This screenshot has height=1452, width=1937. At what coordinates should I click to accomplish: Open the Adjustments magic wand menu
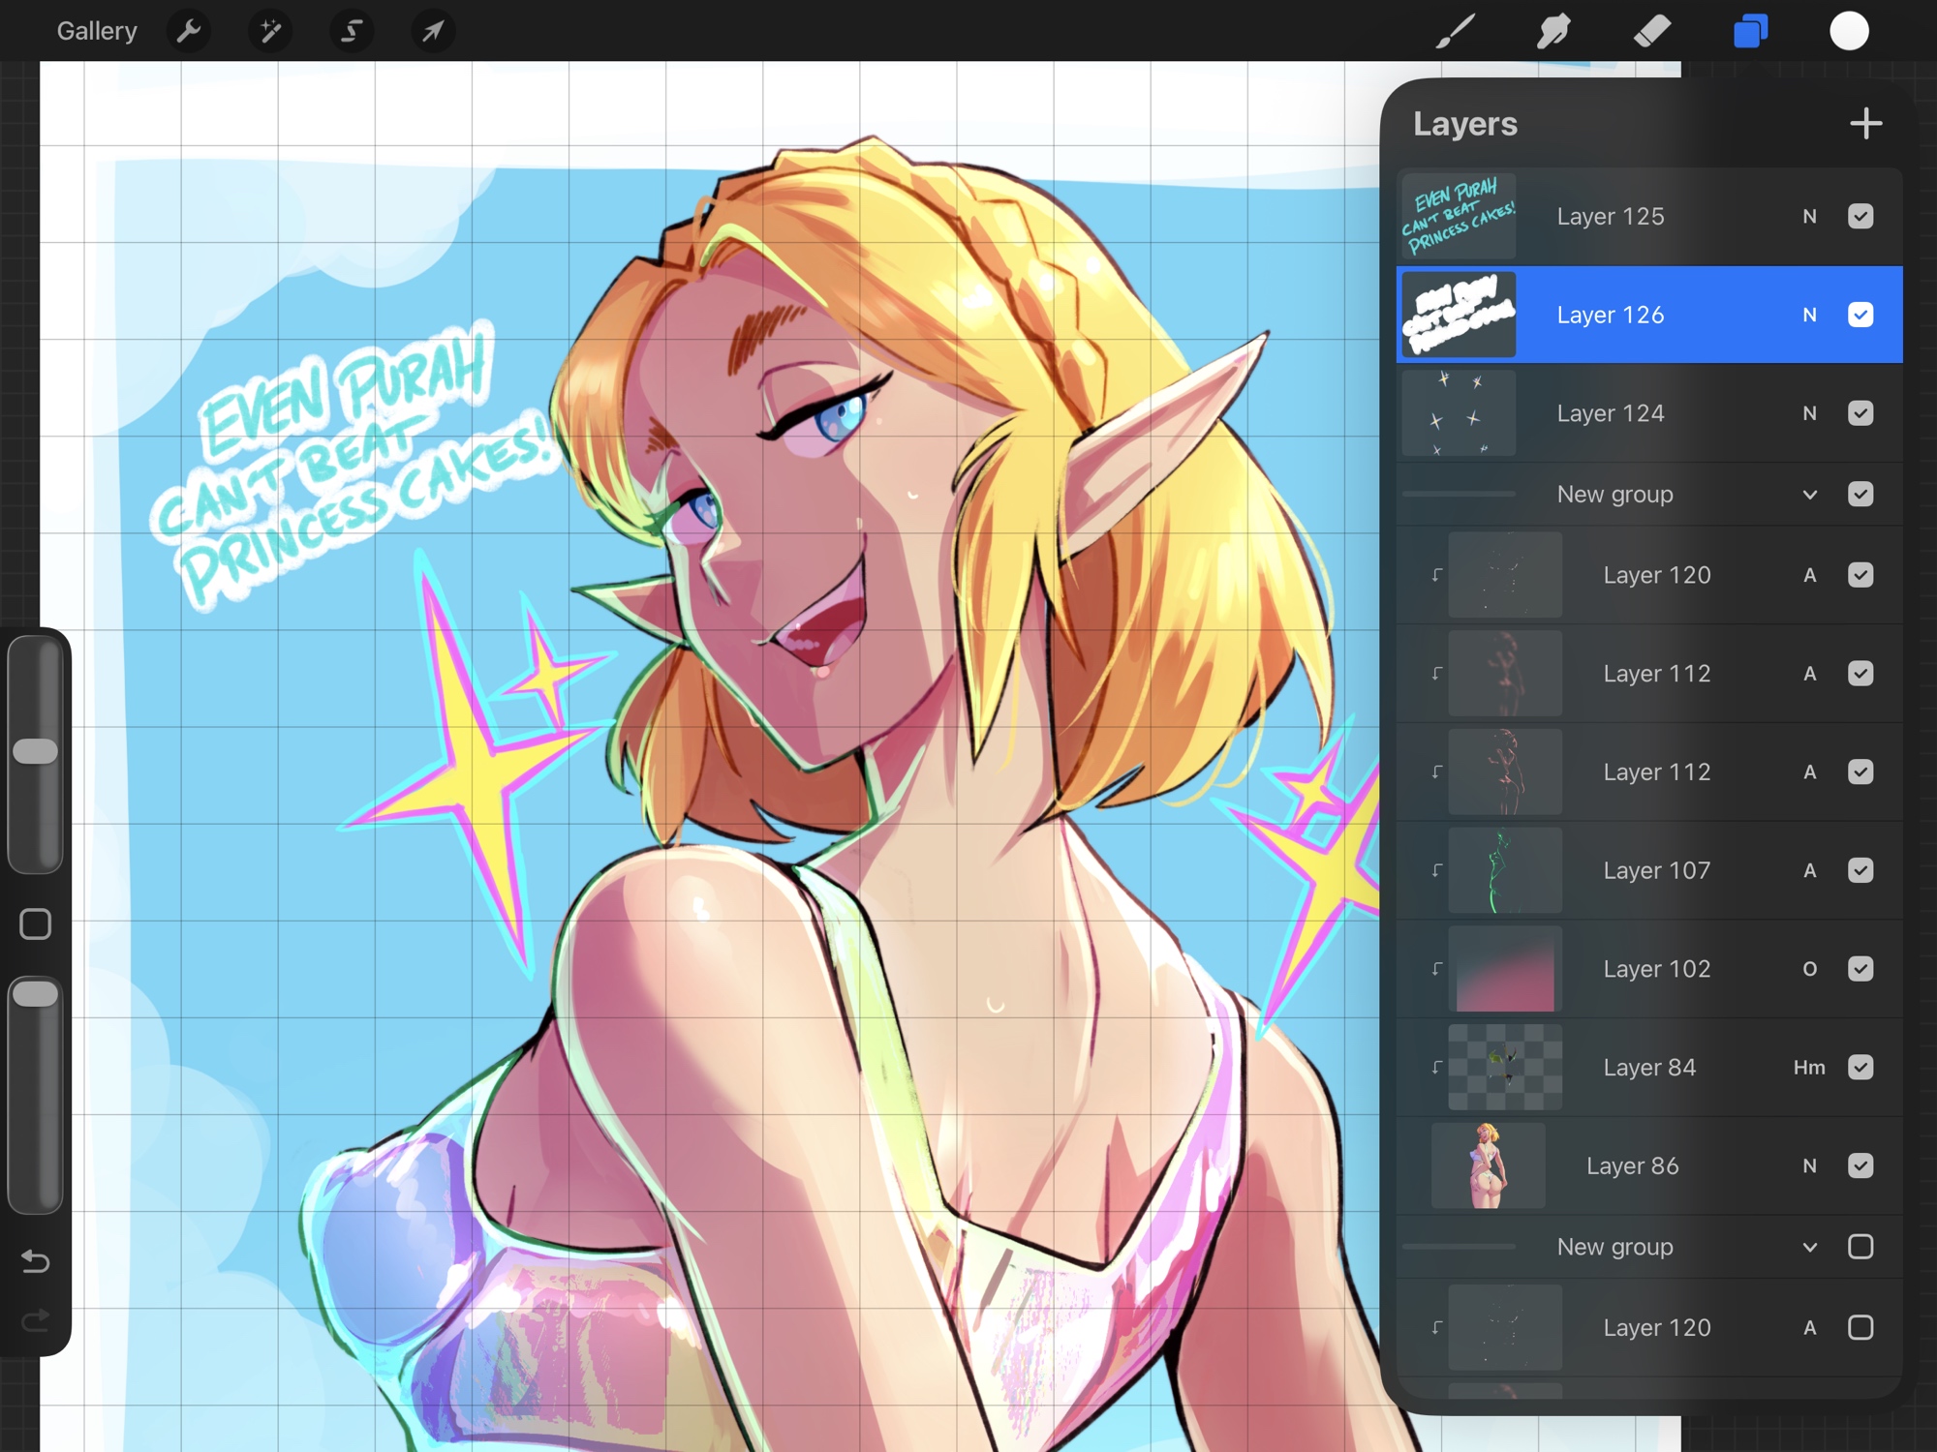pyautogui.click(x=270, y=31)
